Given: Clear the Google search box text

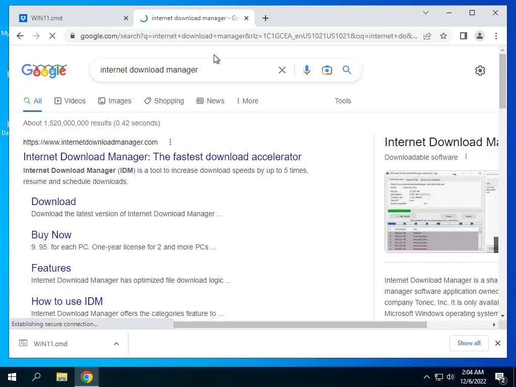Looking at the screenshot, I should point(282,70).
